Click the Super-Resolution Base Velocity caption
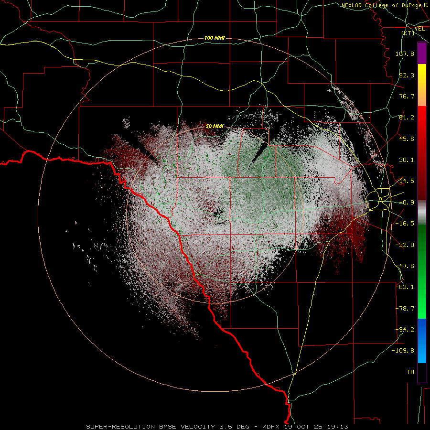This screenshot has width=430, height=430. 217,427
